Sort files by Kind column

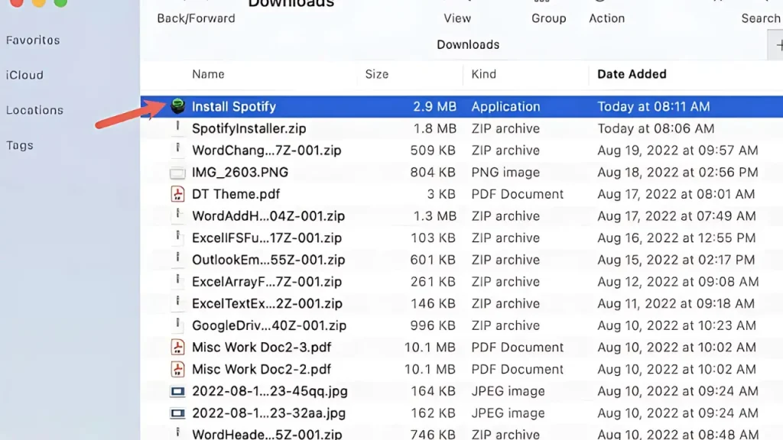click(x=484, y=74)
